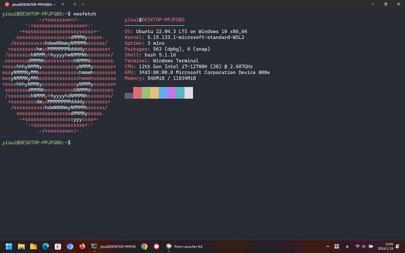Viewport: 405px width, 253px height.
Task: Open Google Chrome in the taskbar
Action: tap(144, 246)
